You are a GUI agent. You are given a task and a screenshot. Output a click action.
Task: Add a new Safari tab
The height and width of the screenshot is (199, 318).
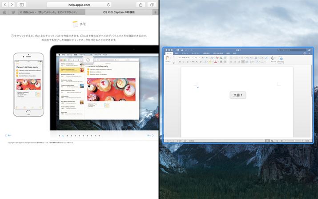(x=156, y=12)
